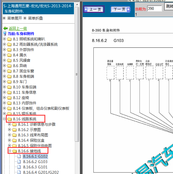
Task: Click the folder icon of 8.7 固定车窗
Action: point(9,71)
